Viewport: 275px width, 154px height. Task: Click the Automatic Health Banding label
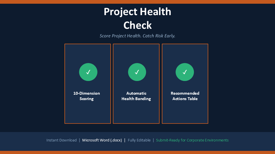coord(136,96)
